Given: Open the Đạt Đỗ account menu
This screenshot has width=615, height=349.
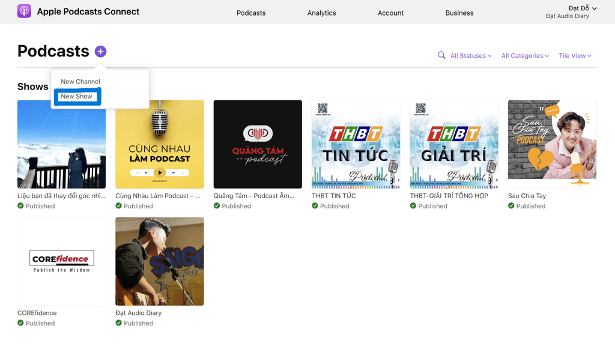Looking at the screenshot, I should click(x=583, y=8).
